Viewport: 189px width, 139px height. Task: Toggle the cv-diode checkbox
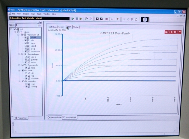(x=26, y=78)
